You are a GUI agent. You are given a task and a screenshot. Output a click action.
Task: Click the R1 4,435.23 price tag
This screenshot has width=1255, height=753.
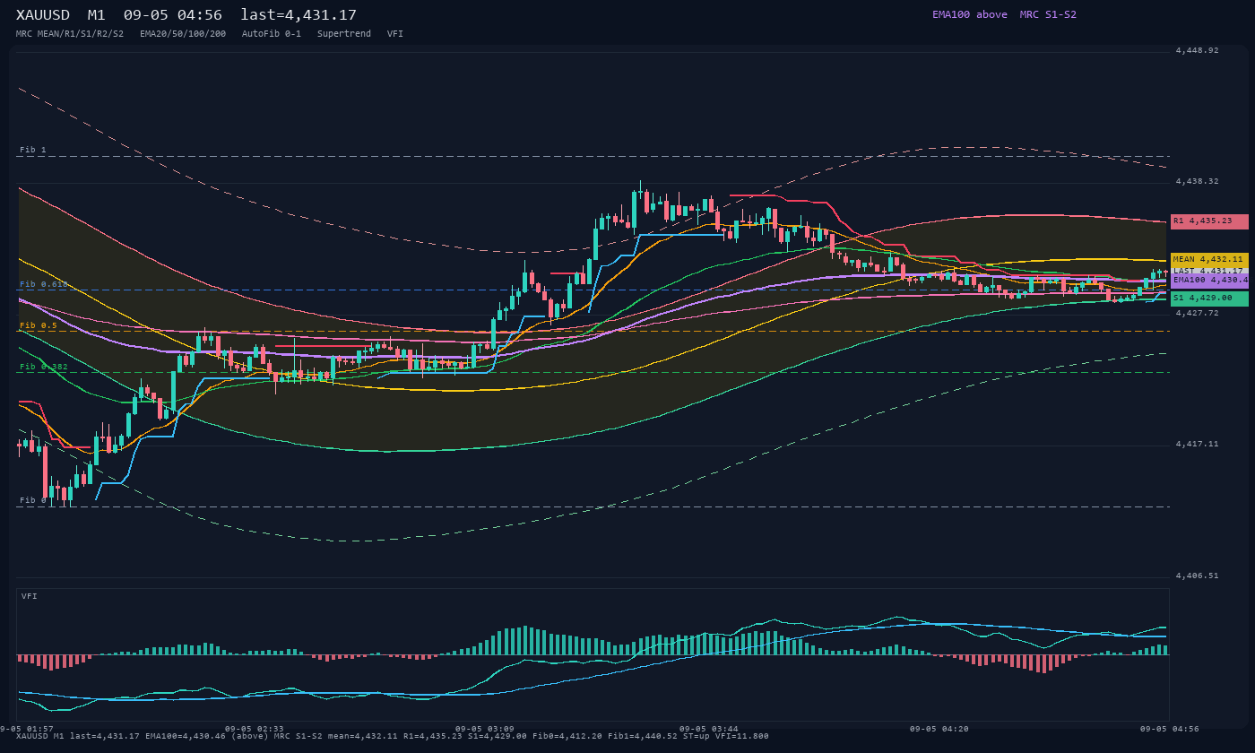coord(1209,221)
